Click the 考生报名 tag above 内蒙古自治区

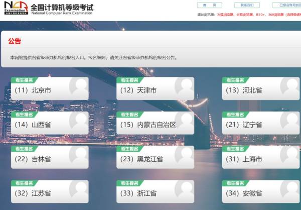(130, 115)
